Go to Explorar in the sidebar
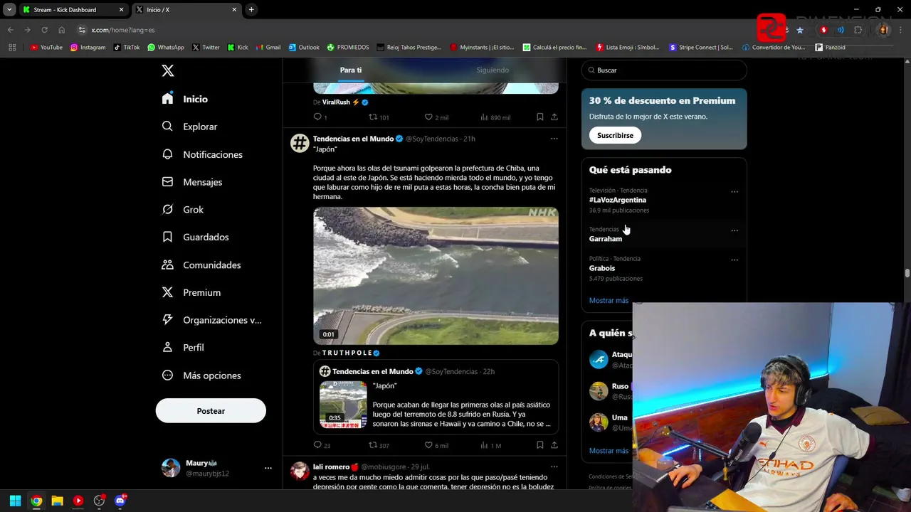This screenshot has width=911, height=512. point(189,127)
